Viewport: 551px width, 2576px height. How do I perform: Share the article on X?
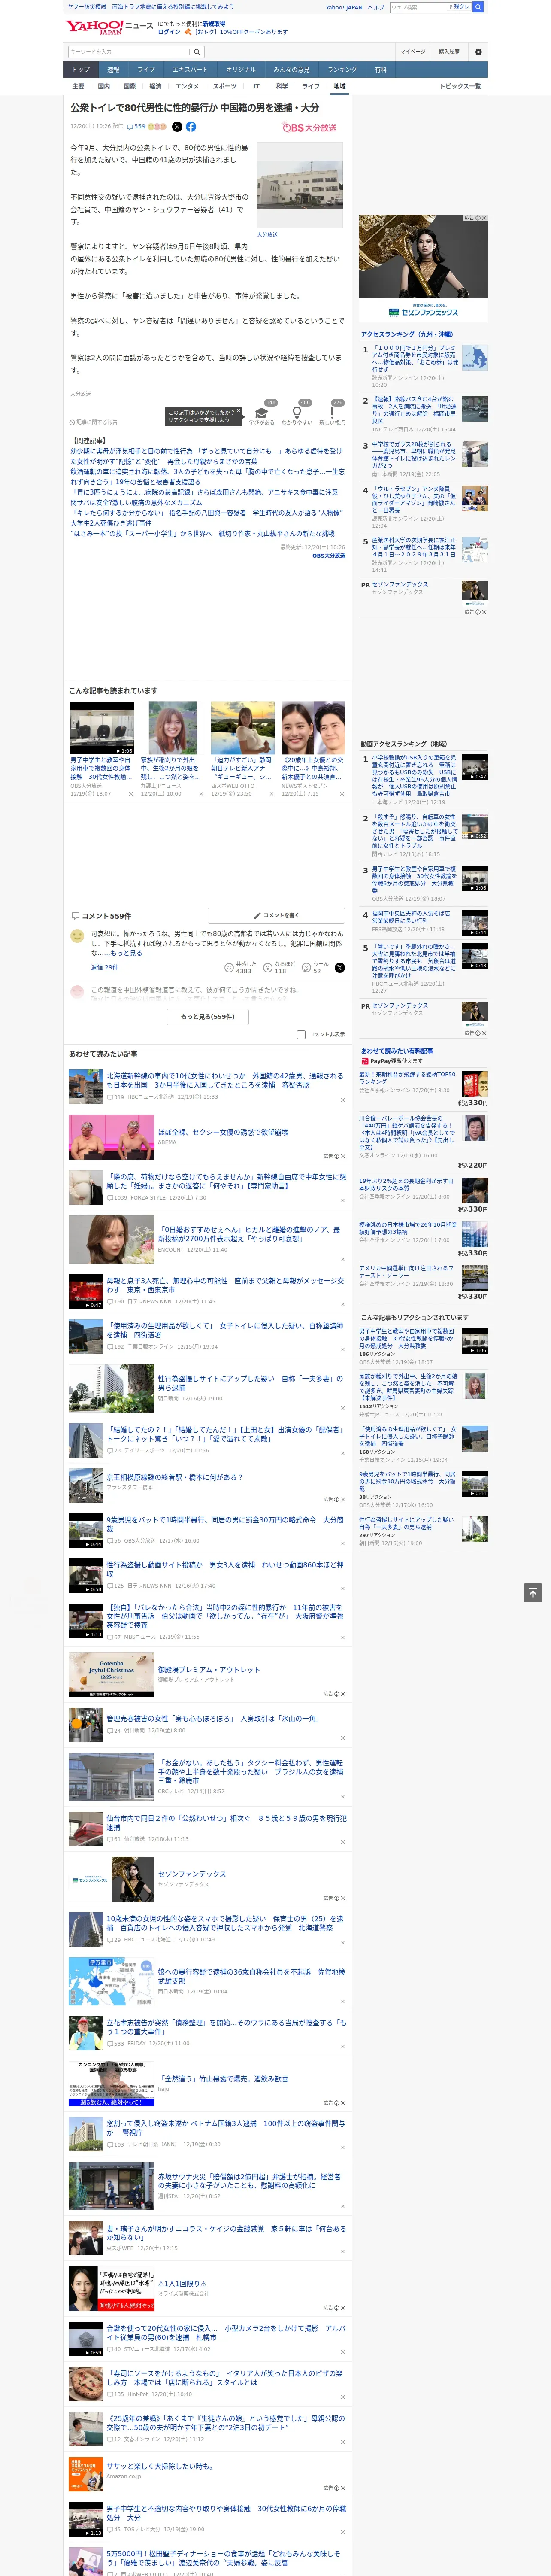(x=177, y=127)
